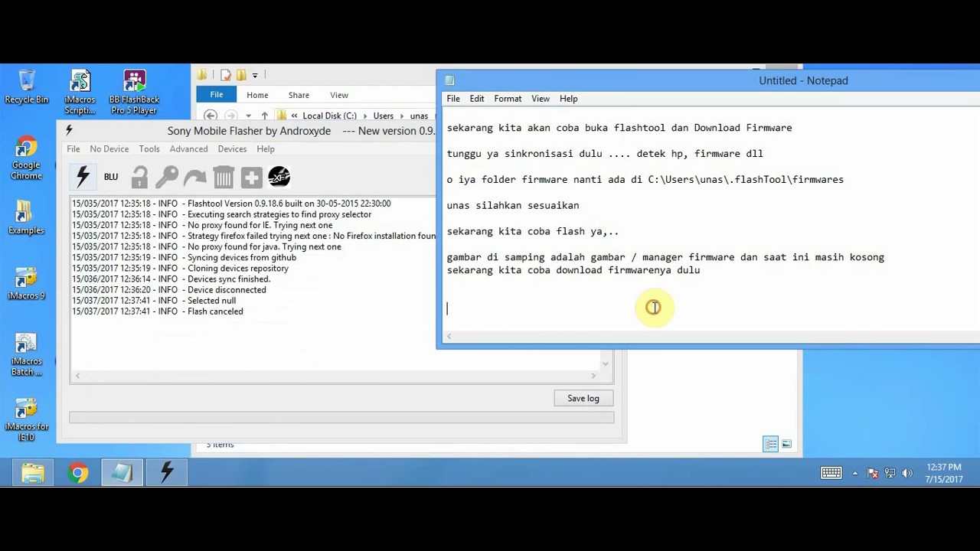Show hidden system tray icons
The height and width of the screenshot is (551, 980).
(x=855, y=474)
